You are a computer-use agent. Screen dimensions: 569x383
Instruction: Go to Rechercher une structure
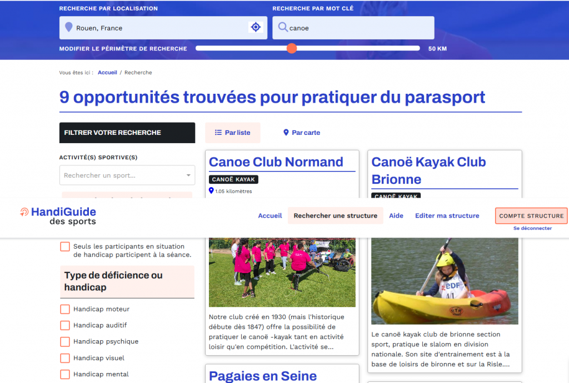click(335, 215)
